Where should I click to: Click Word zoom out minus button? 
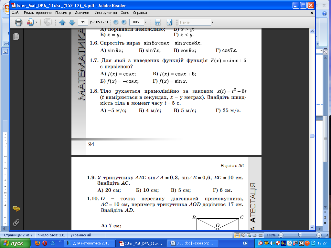pyautogui.click(x=281, y=235)
